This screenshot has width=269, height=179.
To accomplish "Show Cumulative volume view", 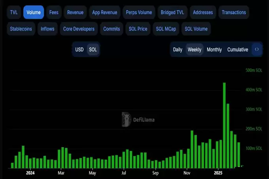I will pyautogui.click(x=238, y=50).
